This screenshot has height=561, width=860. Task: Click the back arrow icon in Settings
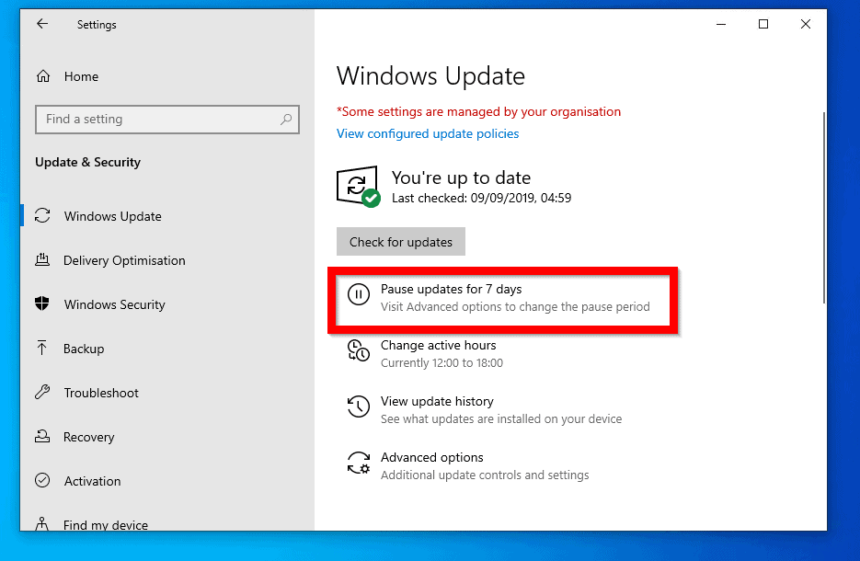click(42, 24)
